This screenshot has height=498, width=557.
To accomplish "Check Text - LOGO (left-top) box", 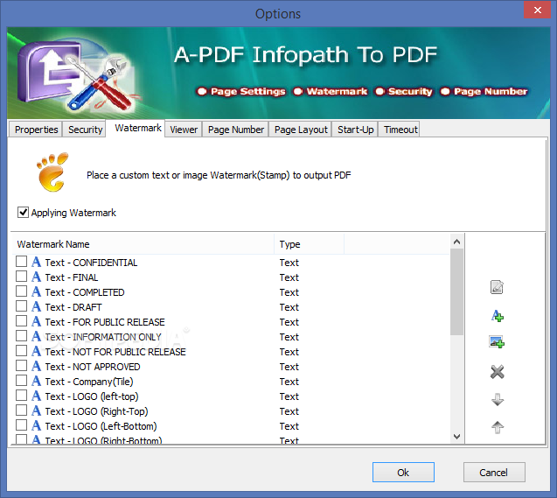I will click(x=21, y=396).
